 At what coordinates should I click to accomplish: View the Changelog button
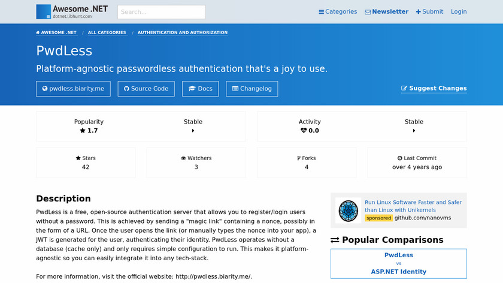tap(252, 89)
